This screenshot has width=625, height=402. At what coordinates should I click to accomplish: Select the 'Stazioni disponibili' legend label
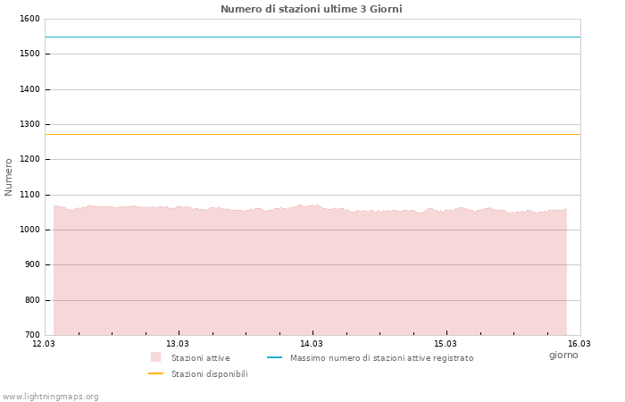tap(209, 374)
